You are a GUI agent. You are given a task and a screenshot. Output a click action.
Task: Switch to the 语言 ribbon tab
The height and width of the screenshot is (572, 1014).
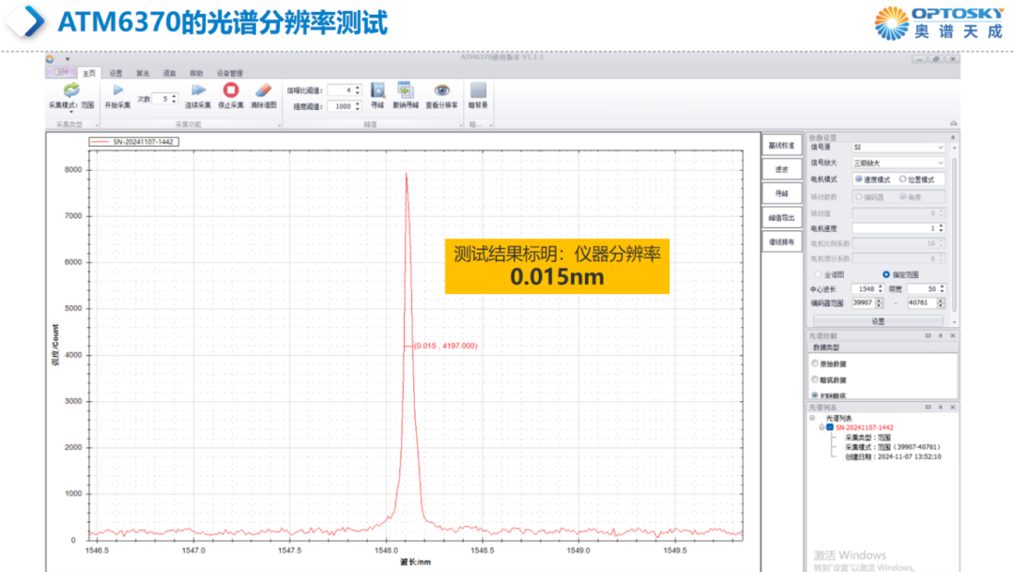point(169,73)
